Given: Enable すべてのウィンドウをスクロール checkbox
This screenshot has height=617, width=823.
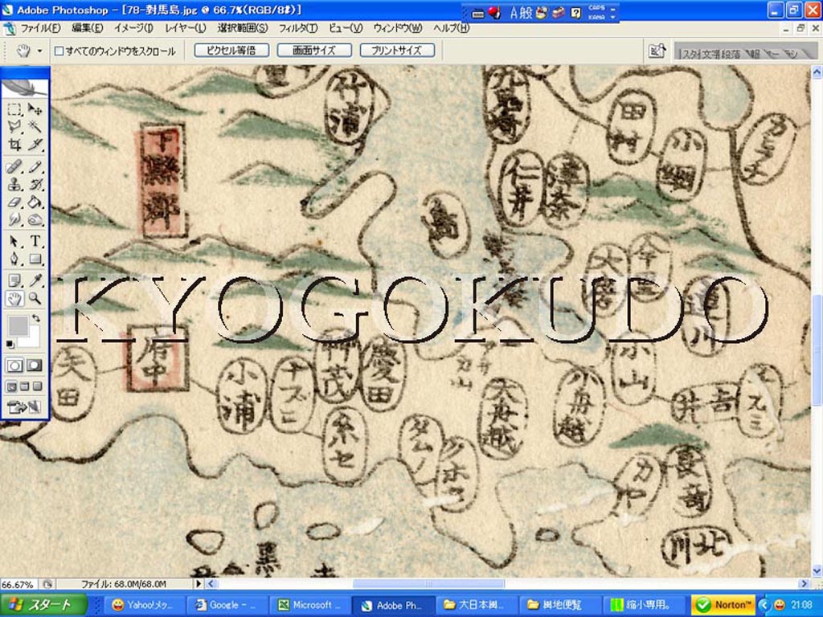Looking at the screenshot, I should [x=59, y=51].
